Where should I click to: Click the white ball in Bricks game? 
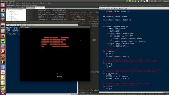(81, 41)
